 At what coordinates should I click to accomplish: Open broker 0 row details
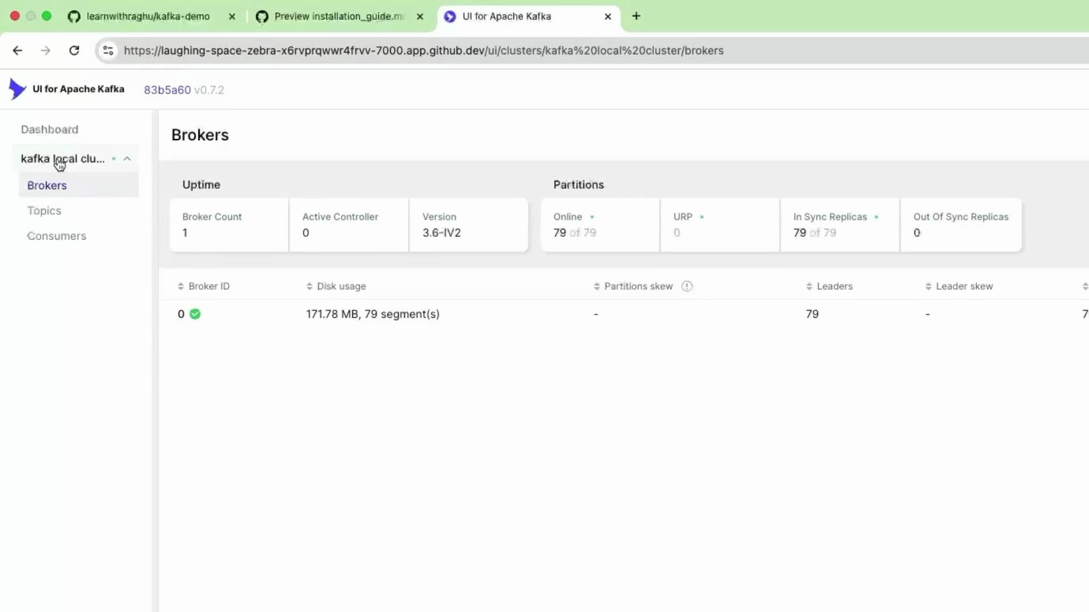pyautogui.click(x=624, y=314)
